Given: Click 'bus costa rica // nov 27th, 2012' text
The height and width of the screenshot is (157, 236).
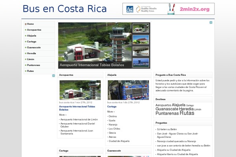Looking at the screenshot, I should click(x=76, y=102).
